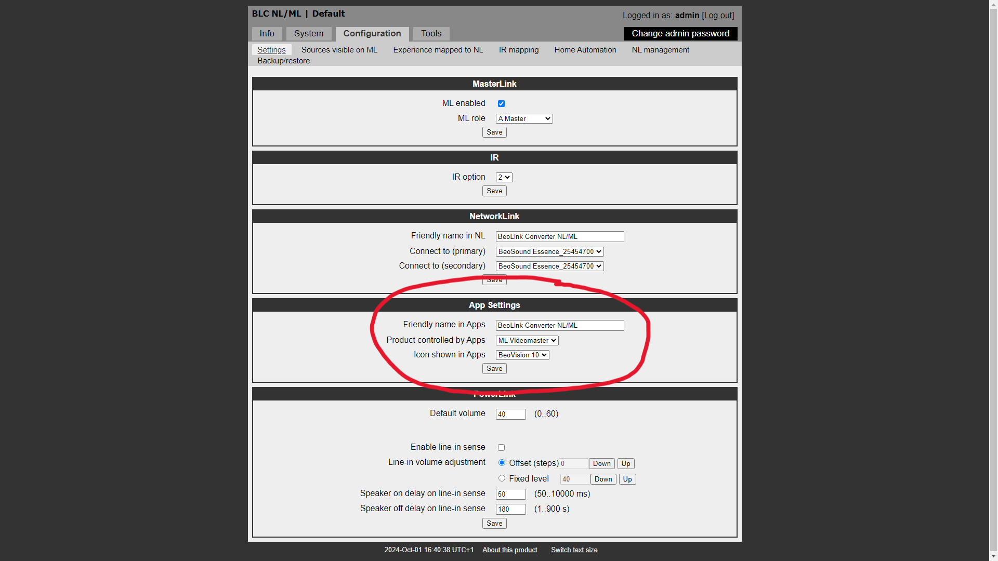Open the IR option dropdown
998x561 pixels.
tap(504, 177)
